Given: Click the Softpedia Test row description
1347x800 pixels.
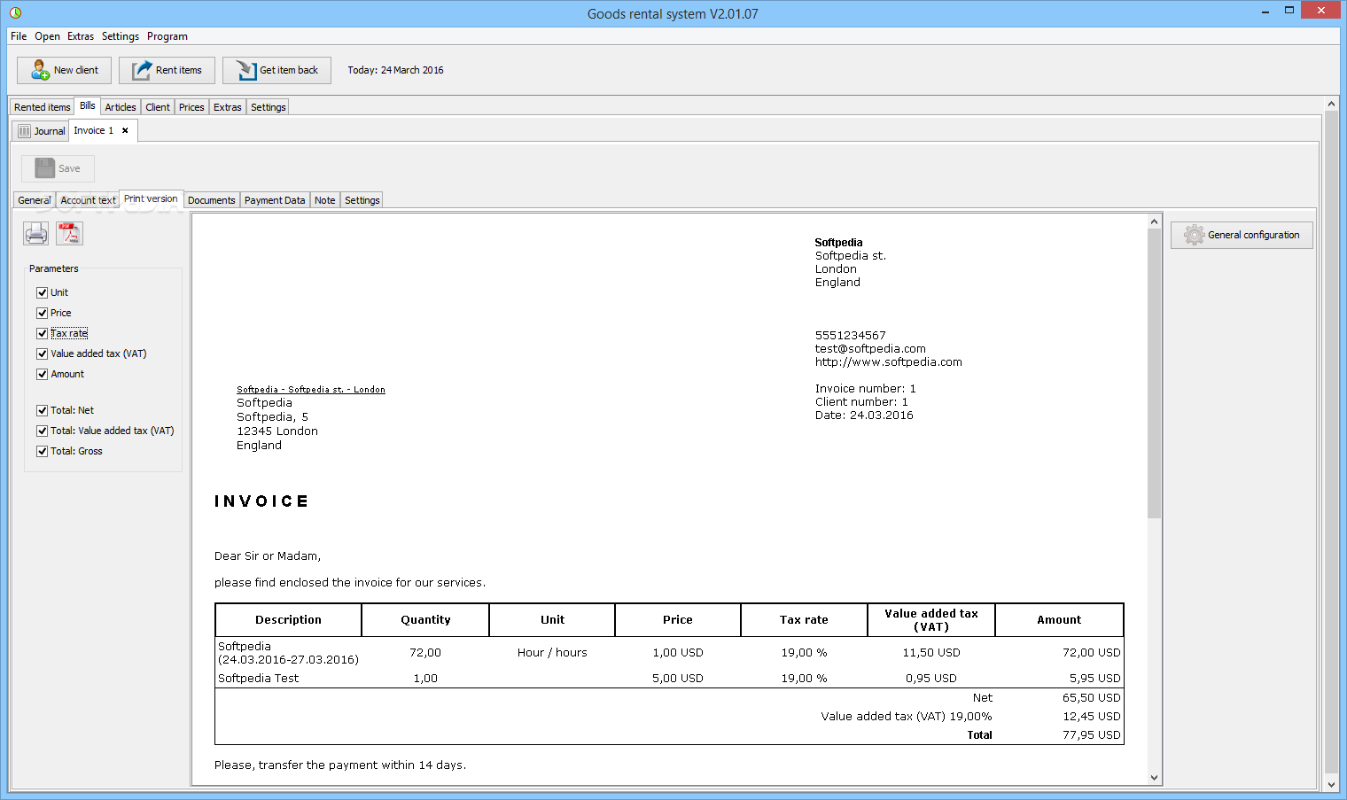Looking at the screenshot, I should (x=259, y=679).
